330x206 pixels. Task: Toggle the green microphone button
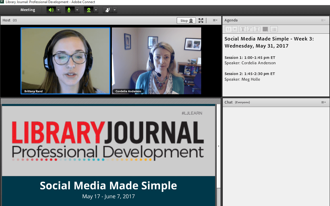[x=69, y=10]
